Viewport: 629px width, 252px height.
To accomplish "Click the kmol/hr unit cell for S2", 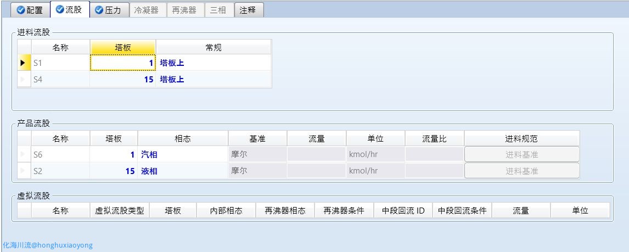I will tap(375, 171).
